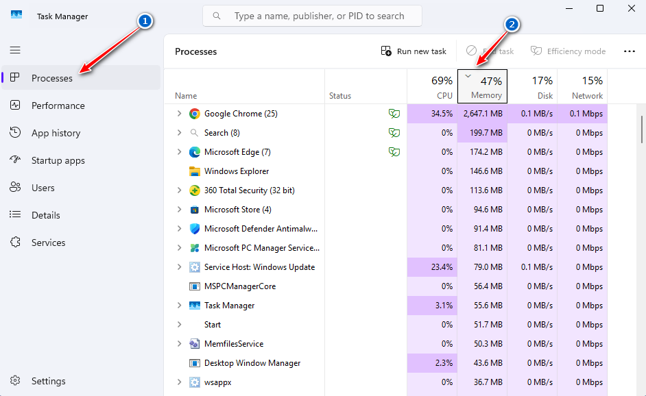Open the hamburger navigation menu

tap(15, 50)
